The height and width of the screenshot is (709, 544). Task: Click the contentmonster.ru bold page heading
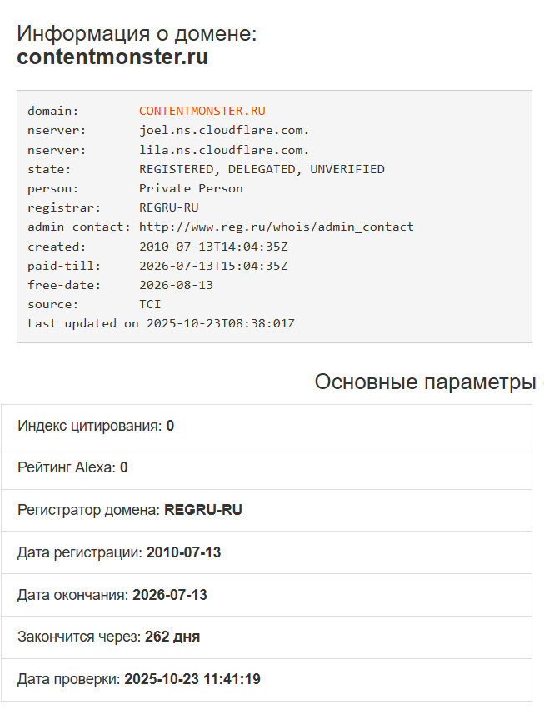coord(112,57)
